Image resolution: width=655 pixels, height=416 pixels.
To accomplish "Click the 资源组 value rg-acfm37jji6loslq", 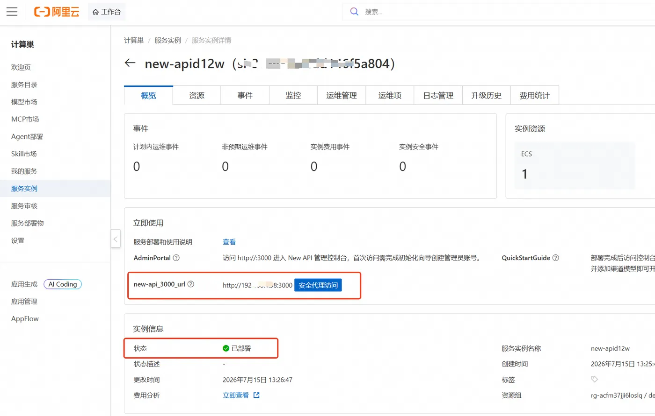I will (x=617, y=395).
